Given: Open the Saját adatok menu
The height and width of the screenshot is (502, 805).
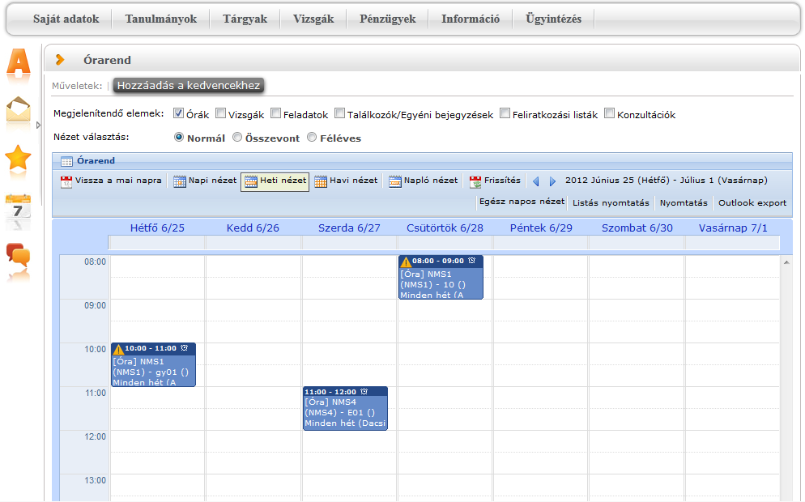Looking at the screenshot, I should click(66, 19).
